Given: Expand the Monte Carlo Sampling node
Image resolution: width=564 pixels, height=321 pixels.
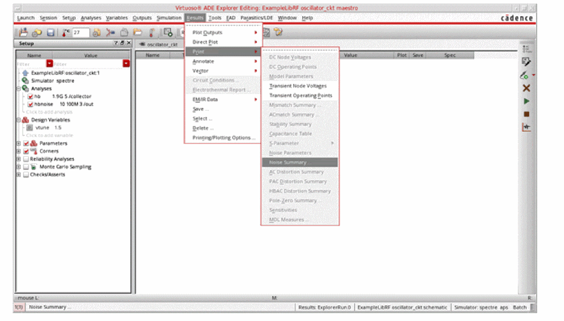Looking at the screenshot, I should point(19,167).
